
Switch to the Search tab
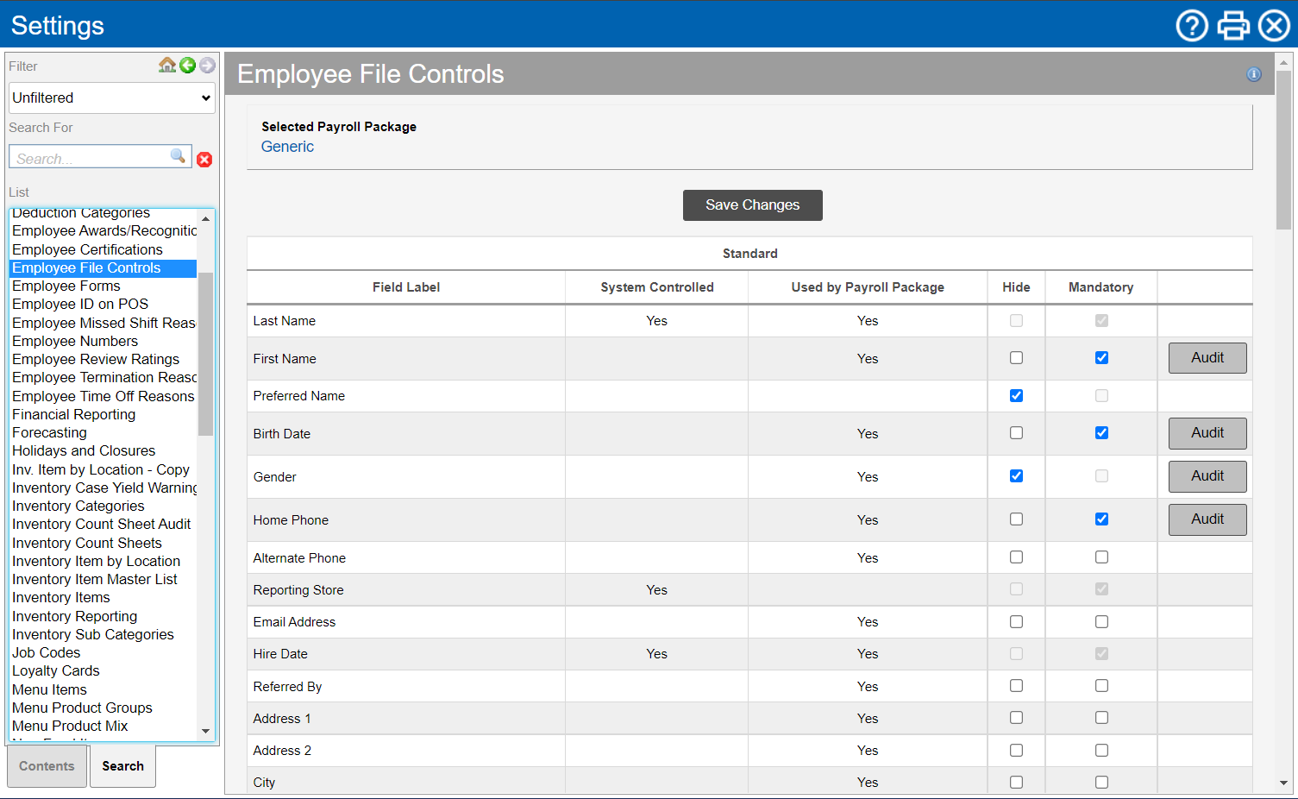pos(122,766)
